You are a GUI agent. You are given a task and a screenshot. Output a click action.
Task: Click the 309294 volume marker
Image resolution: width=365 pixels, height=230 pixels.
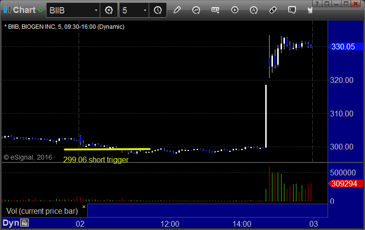point(345,184)
